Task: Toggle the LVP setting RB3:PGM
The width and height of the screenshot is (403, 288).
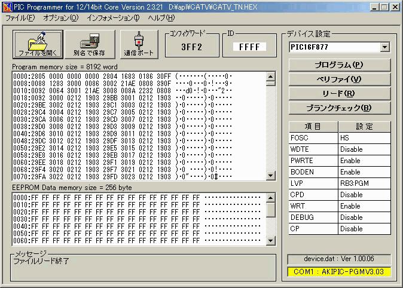Action: coord(364,183)
